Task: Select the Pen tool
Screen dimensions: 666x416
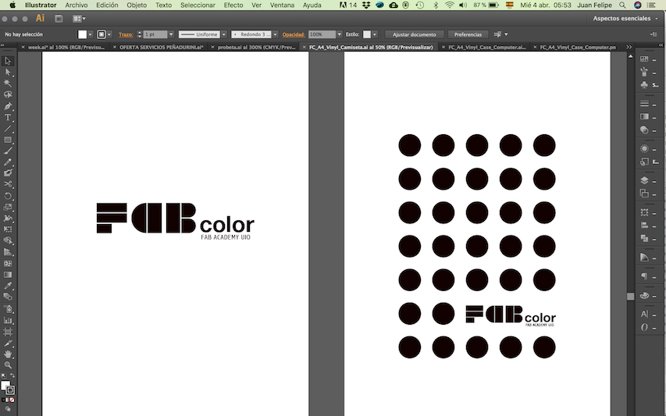Action: 8,106
